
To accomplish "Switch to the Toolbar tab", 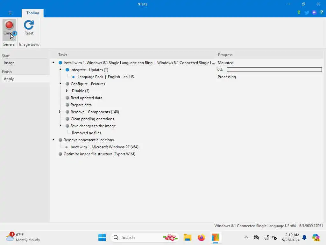I will tap(33, 13).
